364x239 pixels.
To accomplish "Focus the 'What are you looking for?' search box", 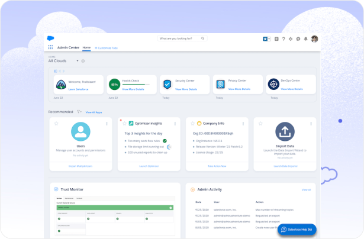I will (x=182, y=38).
